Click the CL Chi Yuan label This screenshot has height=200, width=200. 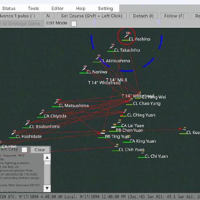pyautogui.click(x=157, y=156)
